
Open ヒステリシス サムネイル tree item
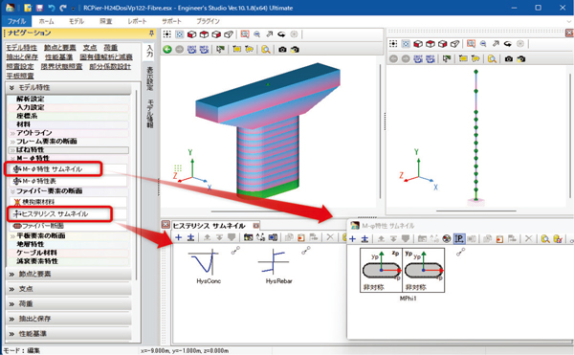59,214
